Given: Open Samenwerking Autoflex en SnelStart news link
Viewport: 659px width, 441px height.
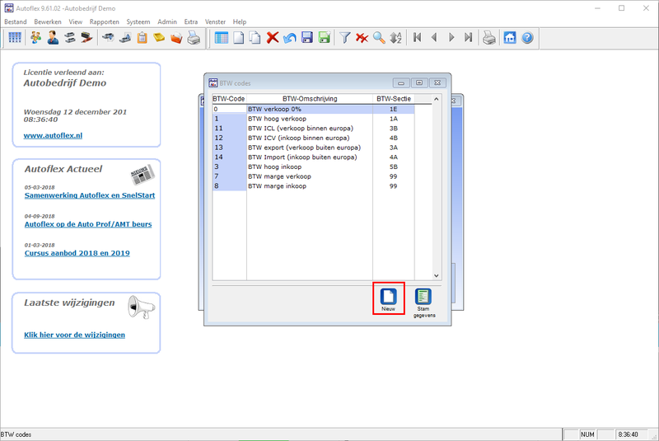Looking at the screenshot, I should click(x=90, y=195).
